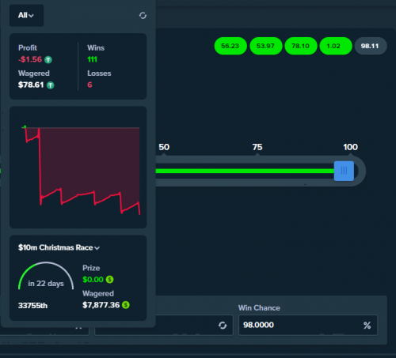The height and width of the screenshot is (358, 396).
Task: Expand the $10m Christmas Race dropdown
Action: point(59,247)
